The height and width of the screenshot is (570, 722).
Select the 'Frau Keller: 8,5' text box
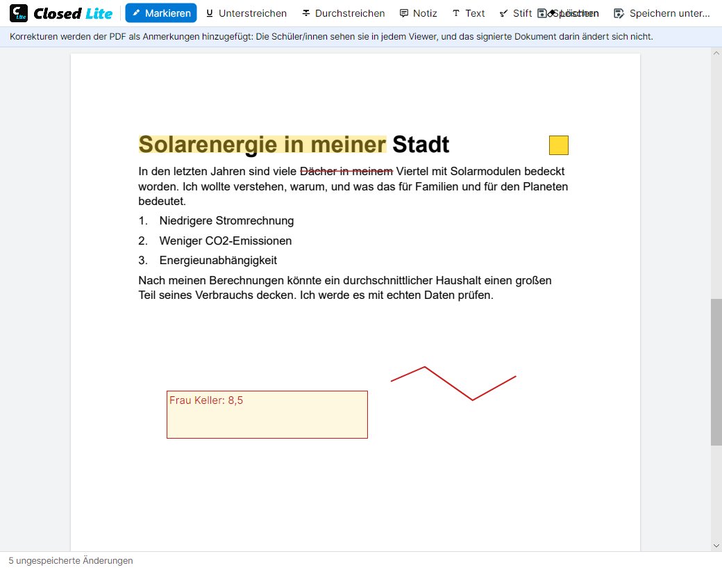[267, 414]
